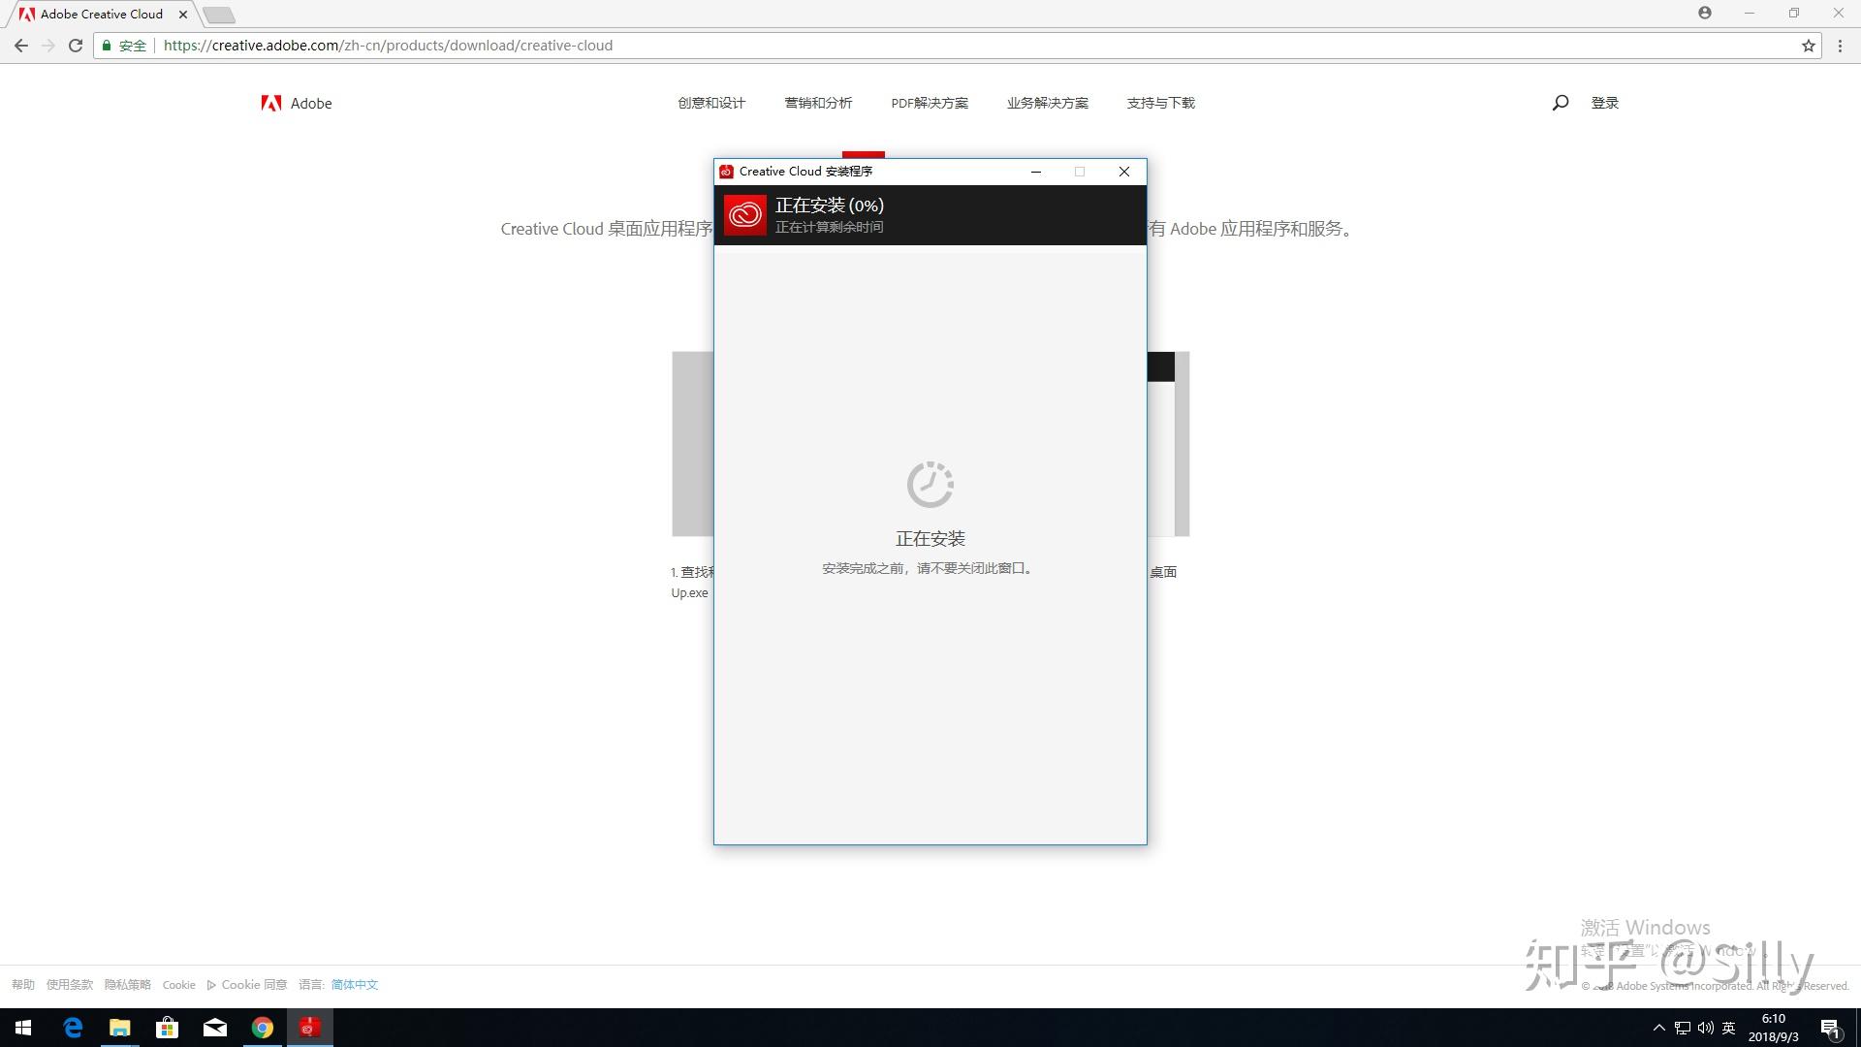Image resolution: width=1861 pixels, height=1047 pixels.
Task: Click the 正在计算剩余时间 status text
Action: pos(830,227)
